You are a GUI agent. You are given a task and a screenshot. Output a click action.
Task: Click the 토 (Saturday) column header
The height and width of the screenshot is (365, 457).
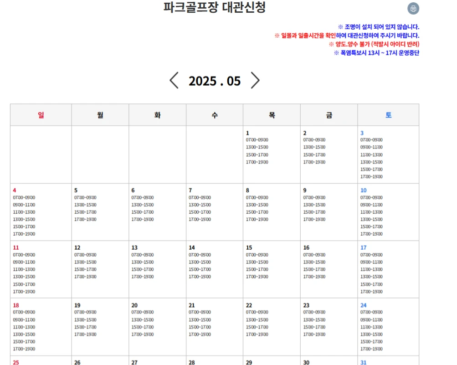click(388, 115)
